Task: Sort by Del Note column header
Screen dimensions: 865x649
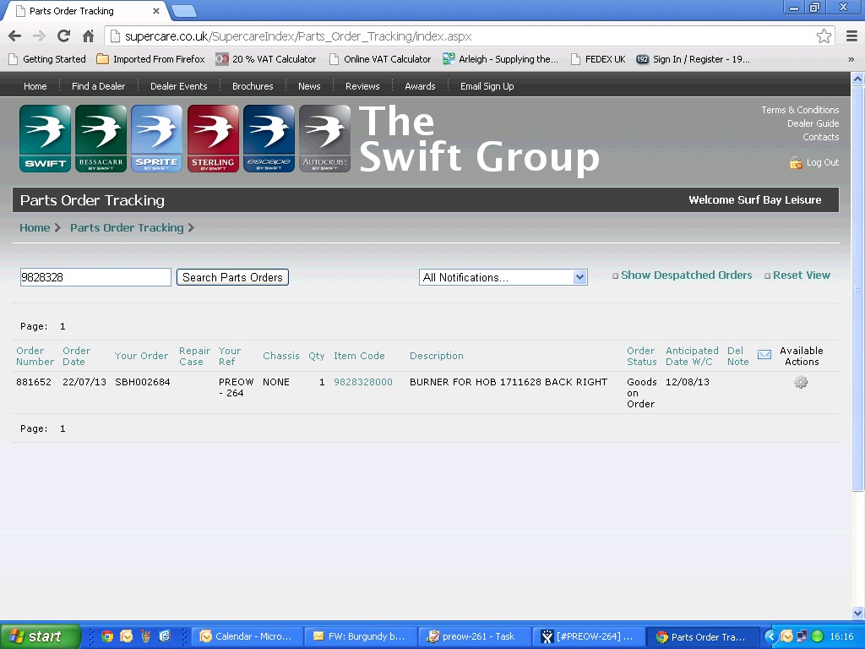Action: 737,356
